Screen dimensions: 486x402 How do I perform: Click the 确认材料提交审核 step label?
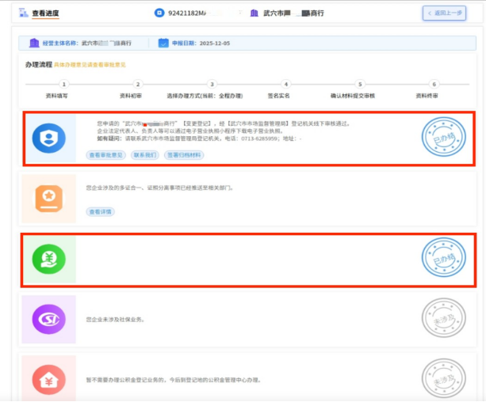[353, 96]
